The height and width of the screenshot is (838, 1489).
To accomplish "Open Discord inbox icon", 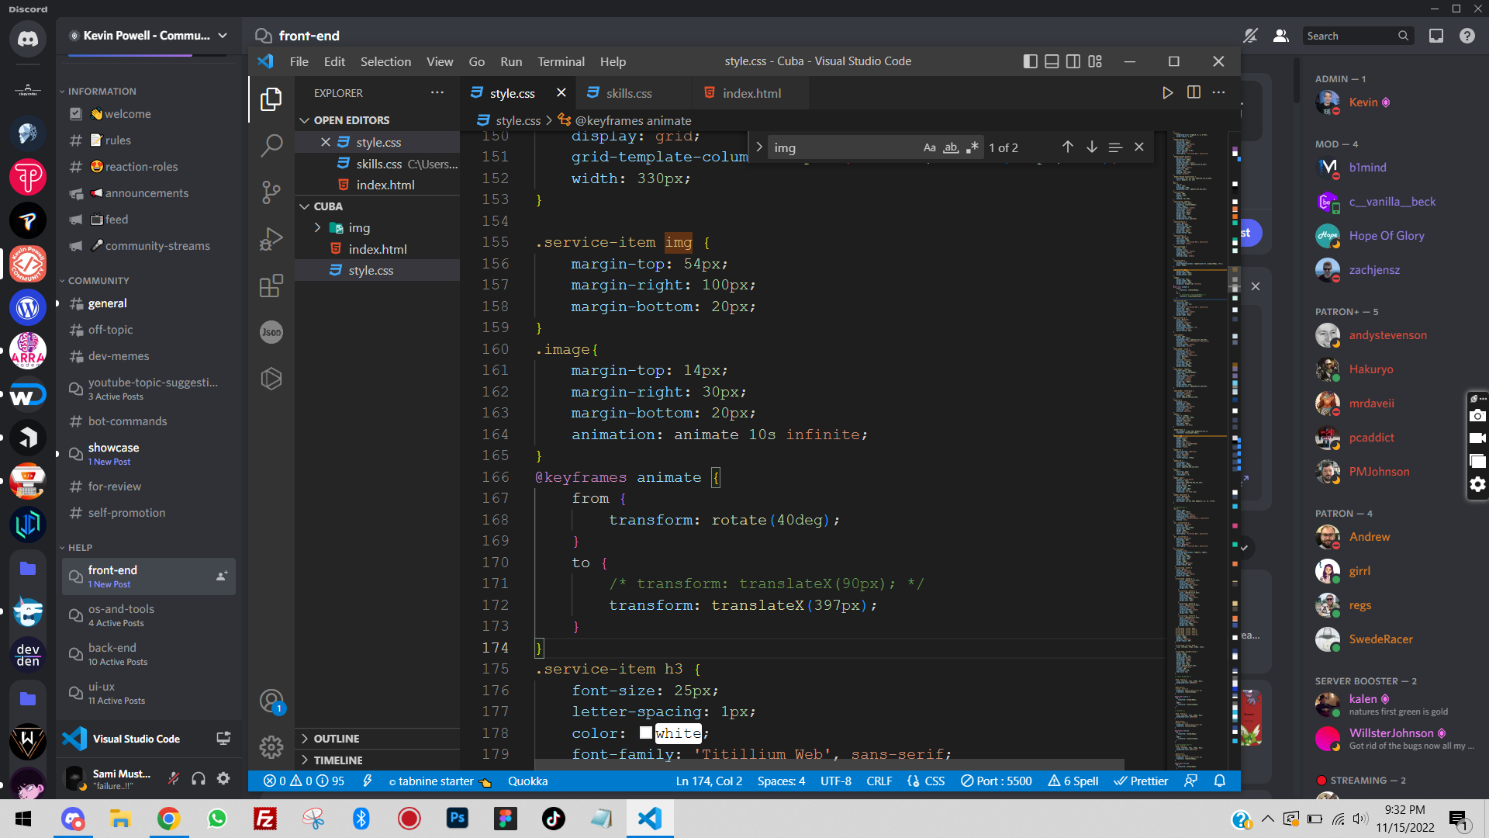I will [1436, 36].
